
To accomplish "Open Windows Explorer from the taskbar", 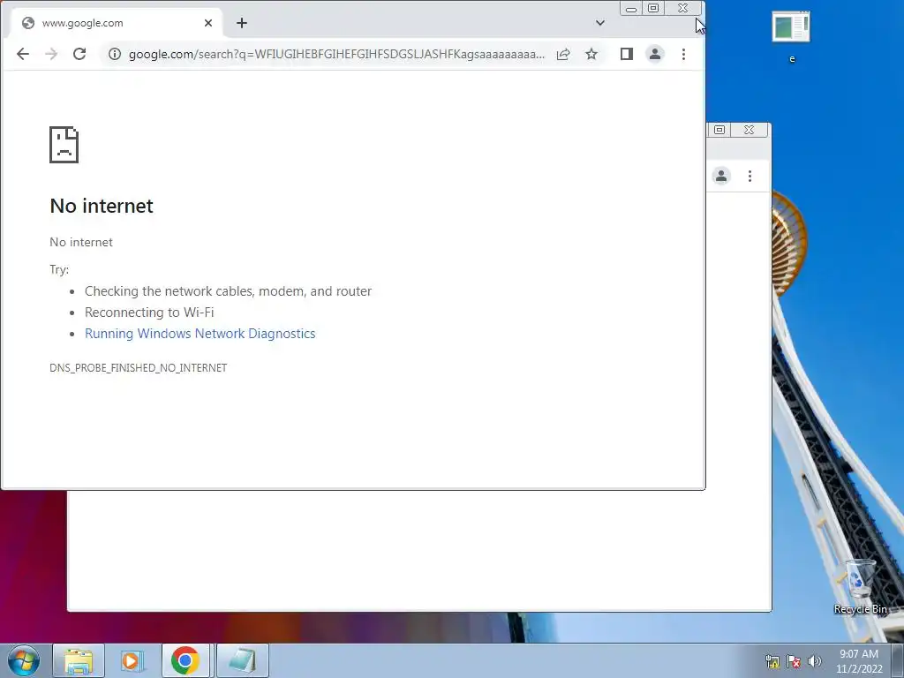I will tap(79, 660).
